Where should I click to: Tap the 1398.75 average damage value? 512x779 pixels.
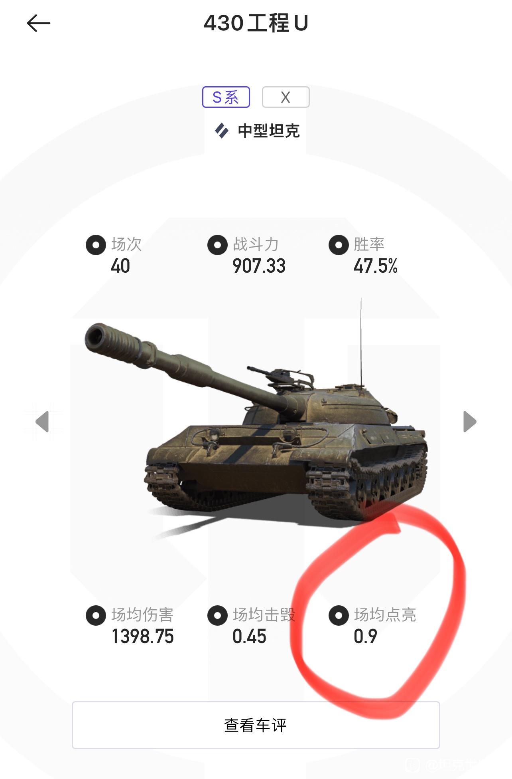click(143, 636)
